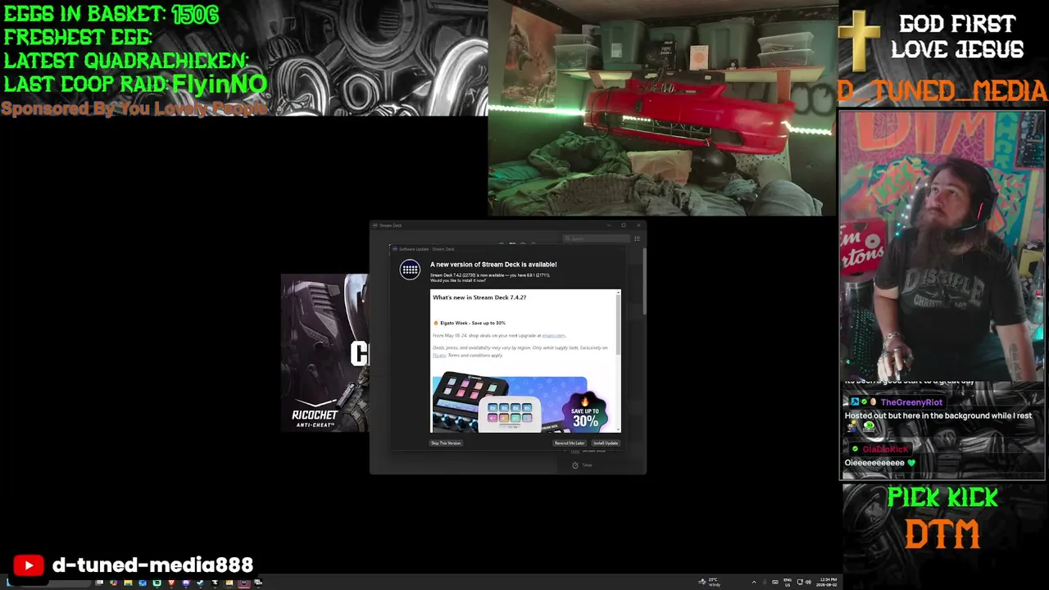The image size is (1049, 590).
Task: Click the Stream Deck window search field
Action: click(x=597, y=238)
